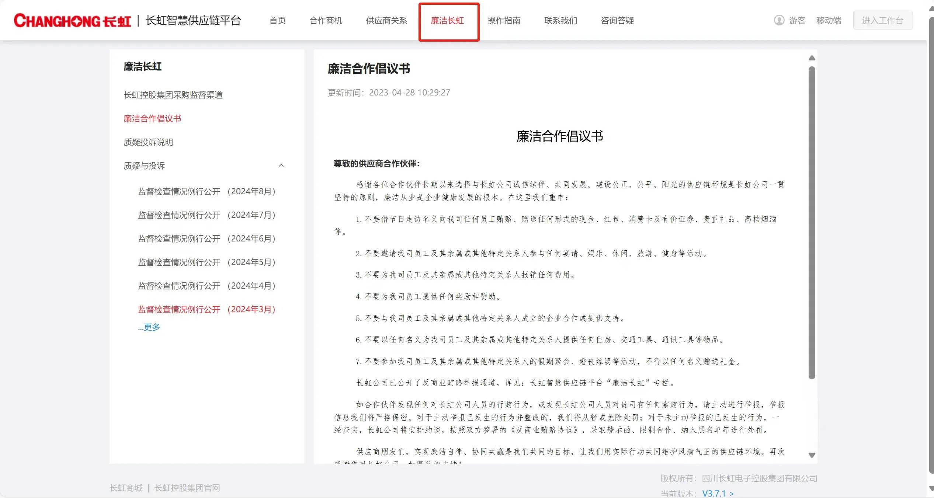Open the 咨询答疑 nav tab

point(617,21)
